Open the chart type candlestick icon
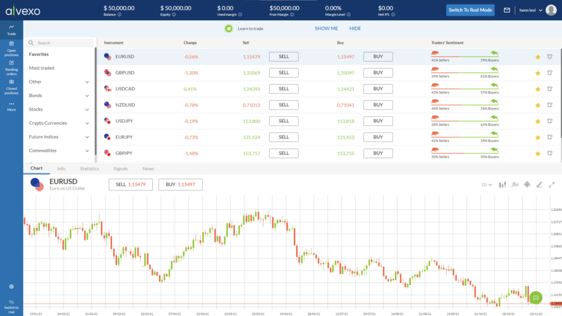The image size is (562, 316). [x=503, y=185]
